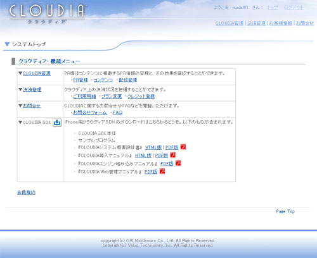Screen dimensions: 317x258
Task: Click triangle marker beside 決済管理
Action: [20, 89]
